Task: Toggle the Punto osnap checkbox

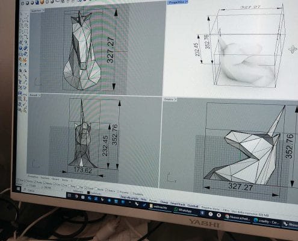Action: [35, 182]
